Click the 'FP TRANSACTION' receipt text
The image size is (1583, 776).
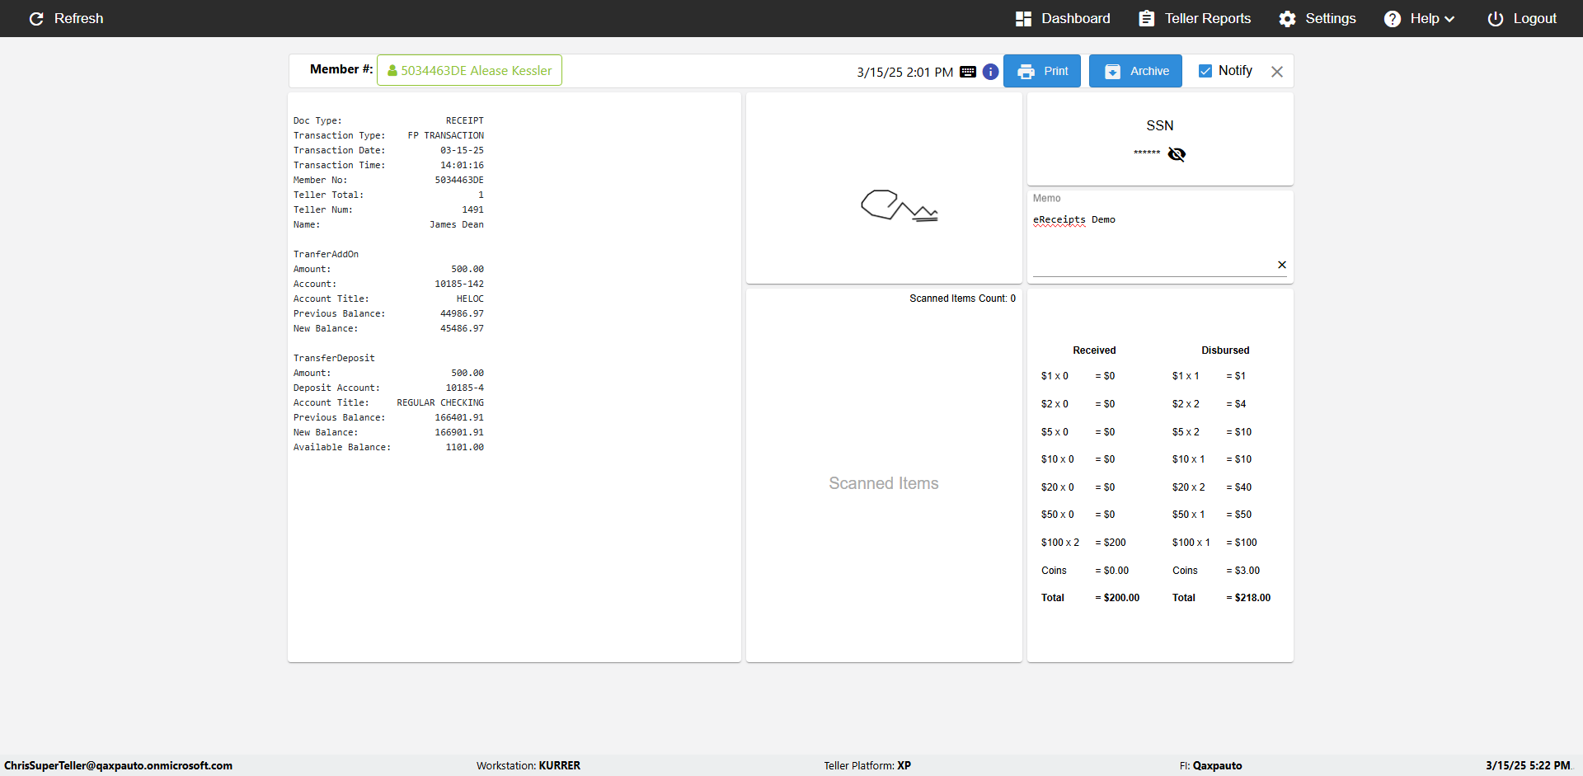click(446, 135)
